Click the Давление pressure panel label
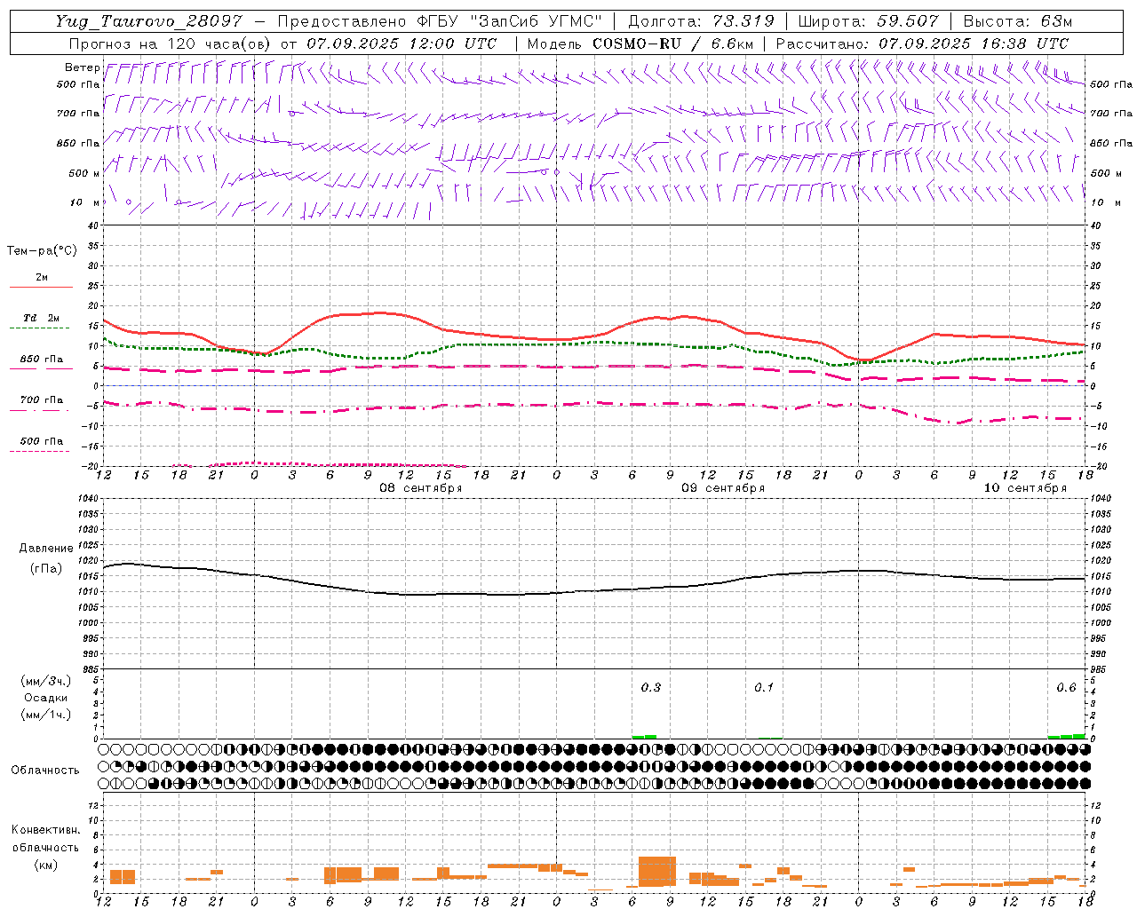1137x909 pixels. pyautogui.click(x=46, y=549)
